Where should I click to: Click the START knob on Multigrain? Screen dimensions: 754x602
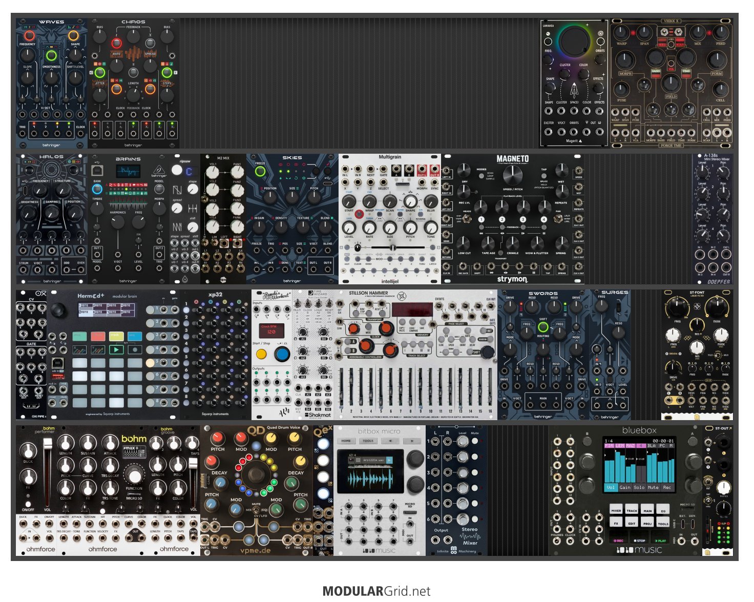pyautogui.click(x=349, y=201)
